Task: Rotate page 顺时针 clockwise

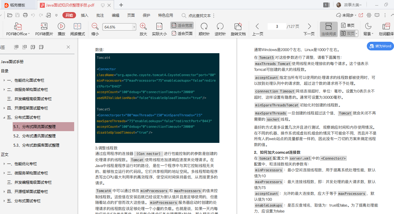Action: 204,30
